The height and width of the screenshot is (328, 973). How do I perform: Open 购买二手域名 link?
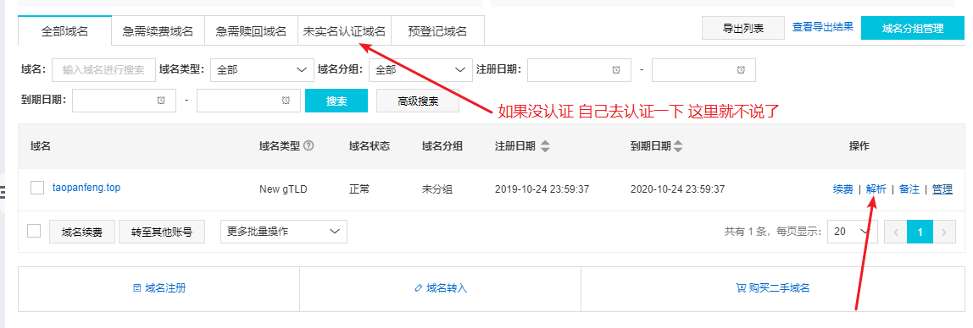(x=773, y=288)
